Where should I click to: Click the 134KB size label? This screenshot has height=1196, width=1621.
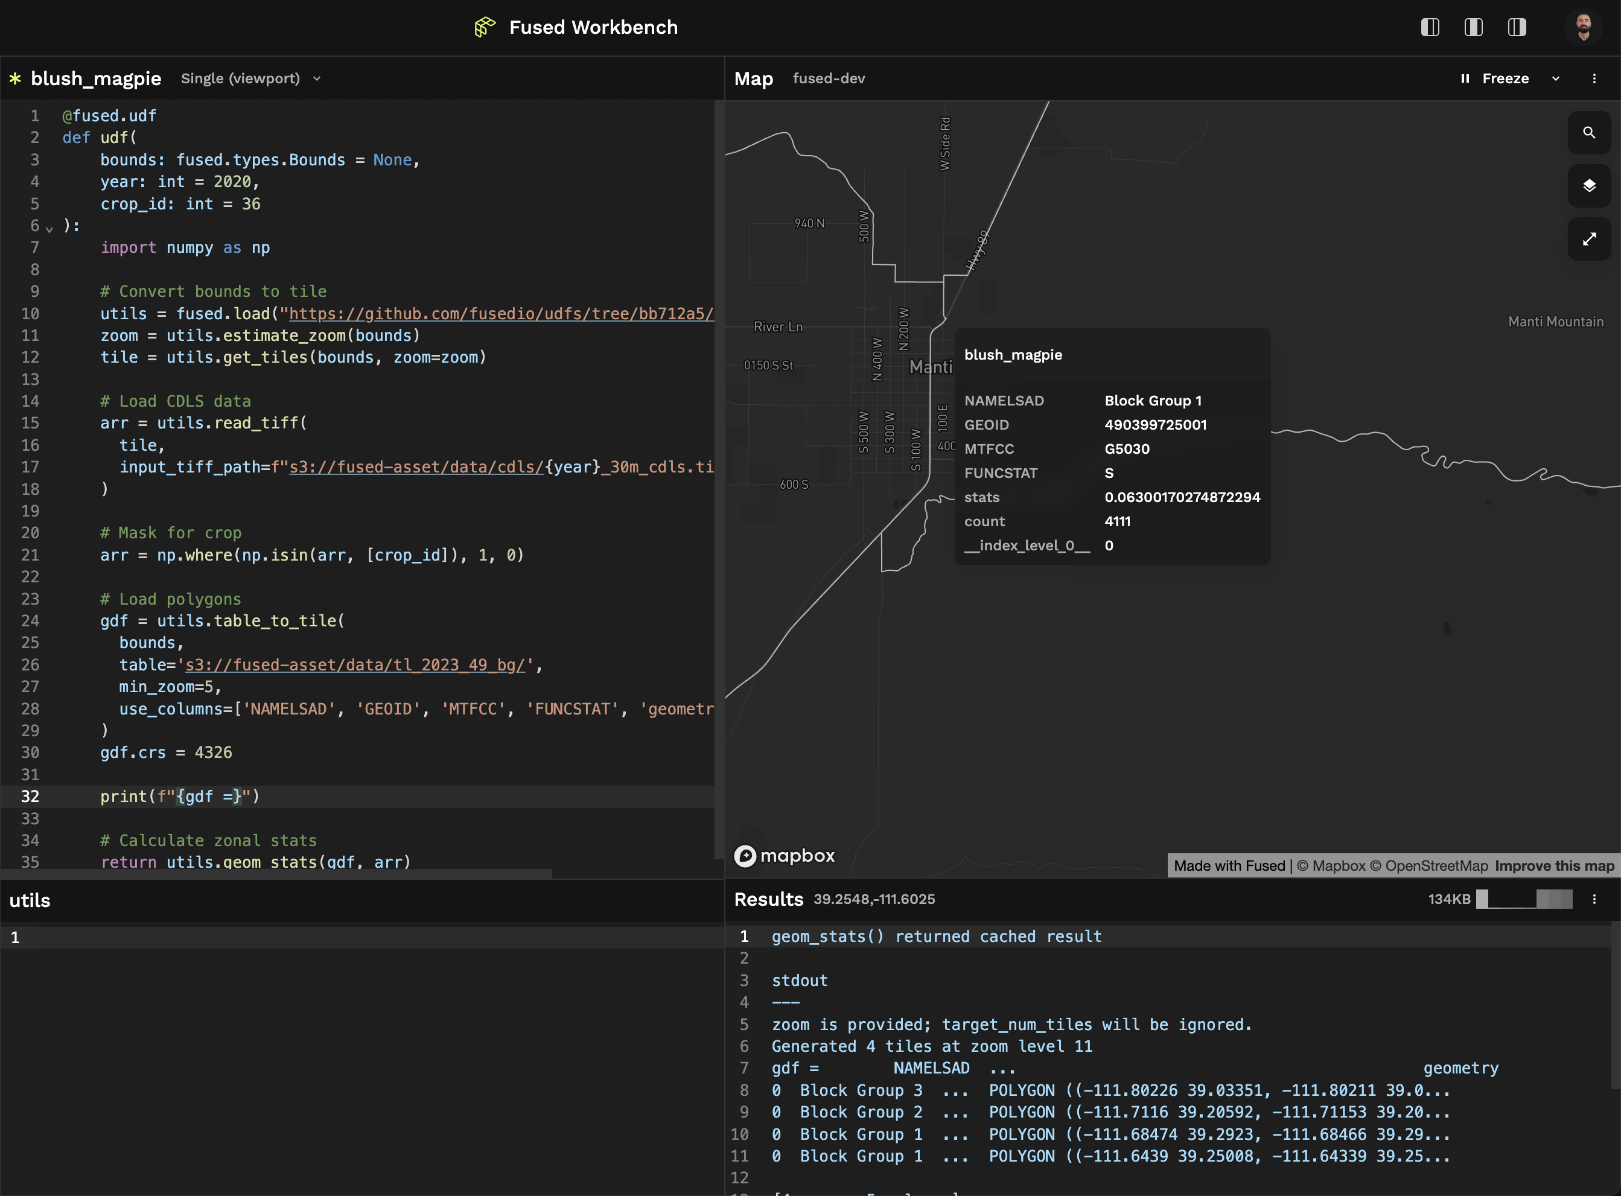pos(1448,899)
